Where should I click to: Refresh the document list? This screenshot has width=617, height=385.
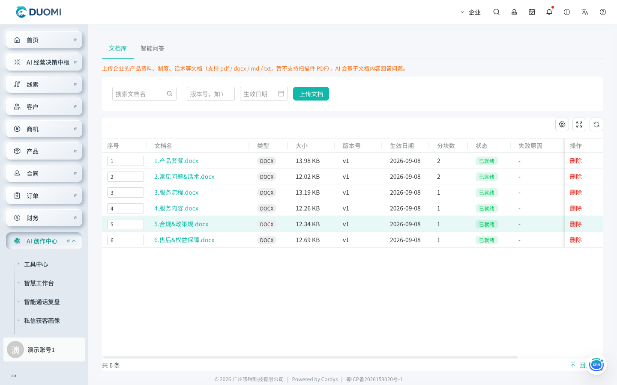596,124
